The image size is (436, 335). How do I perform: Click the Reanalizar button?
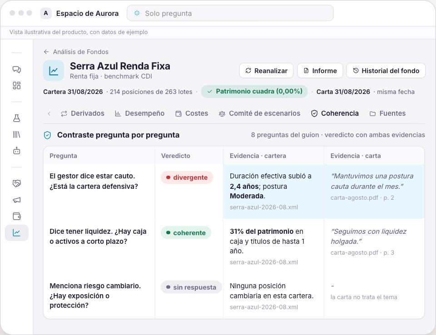pyautogui.click(x=267, y=71)
